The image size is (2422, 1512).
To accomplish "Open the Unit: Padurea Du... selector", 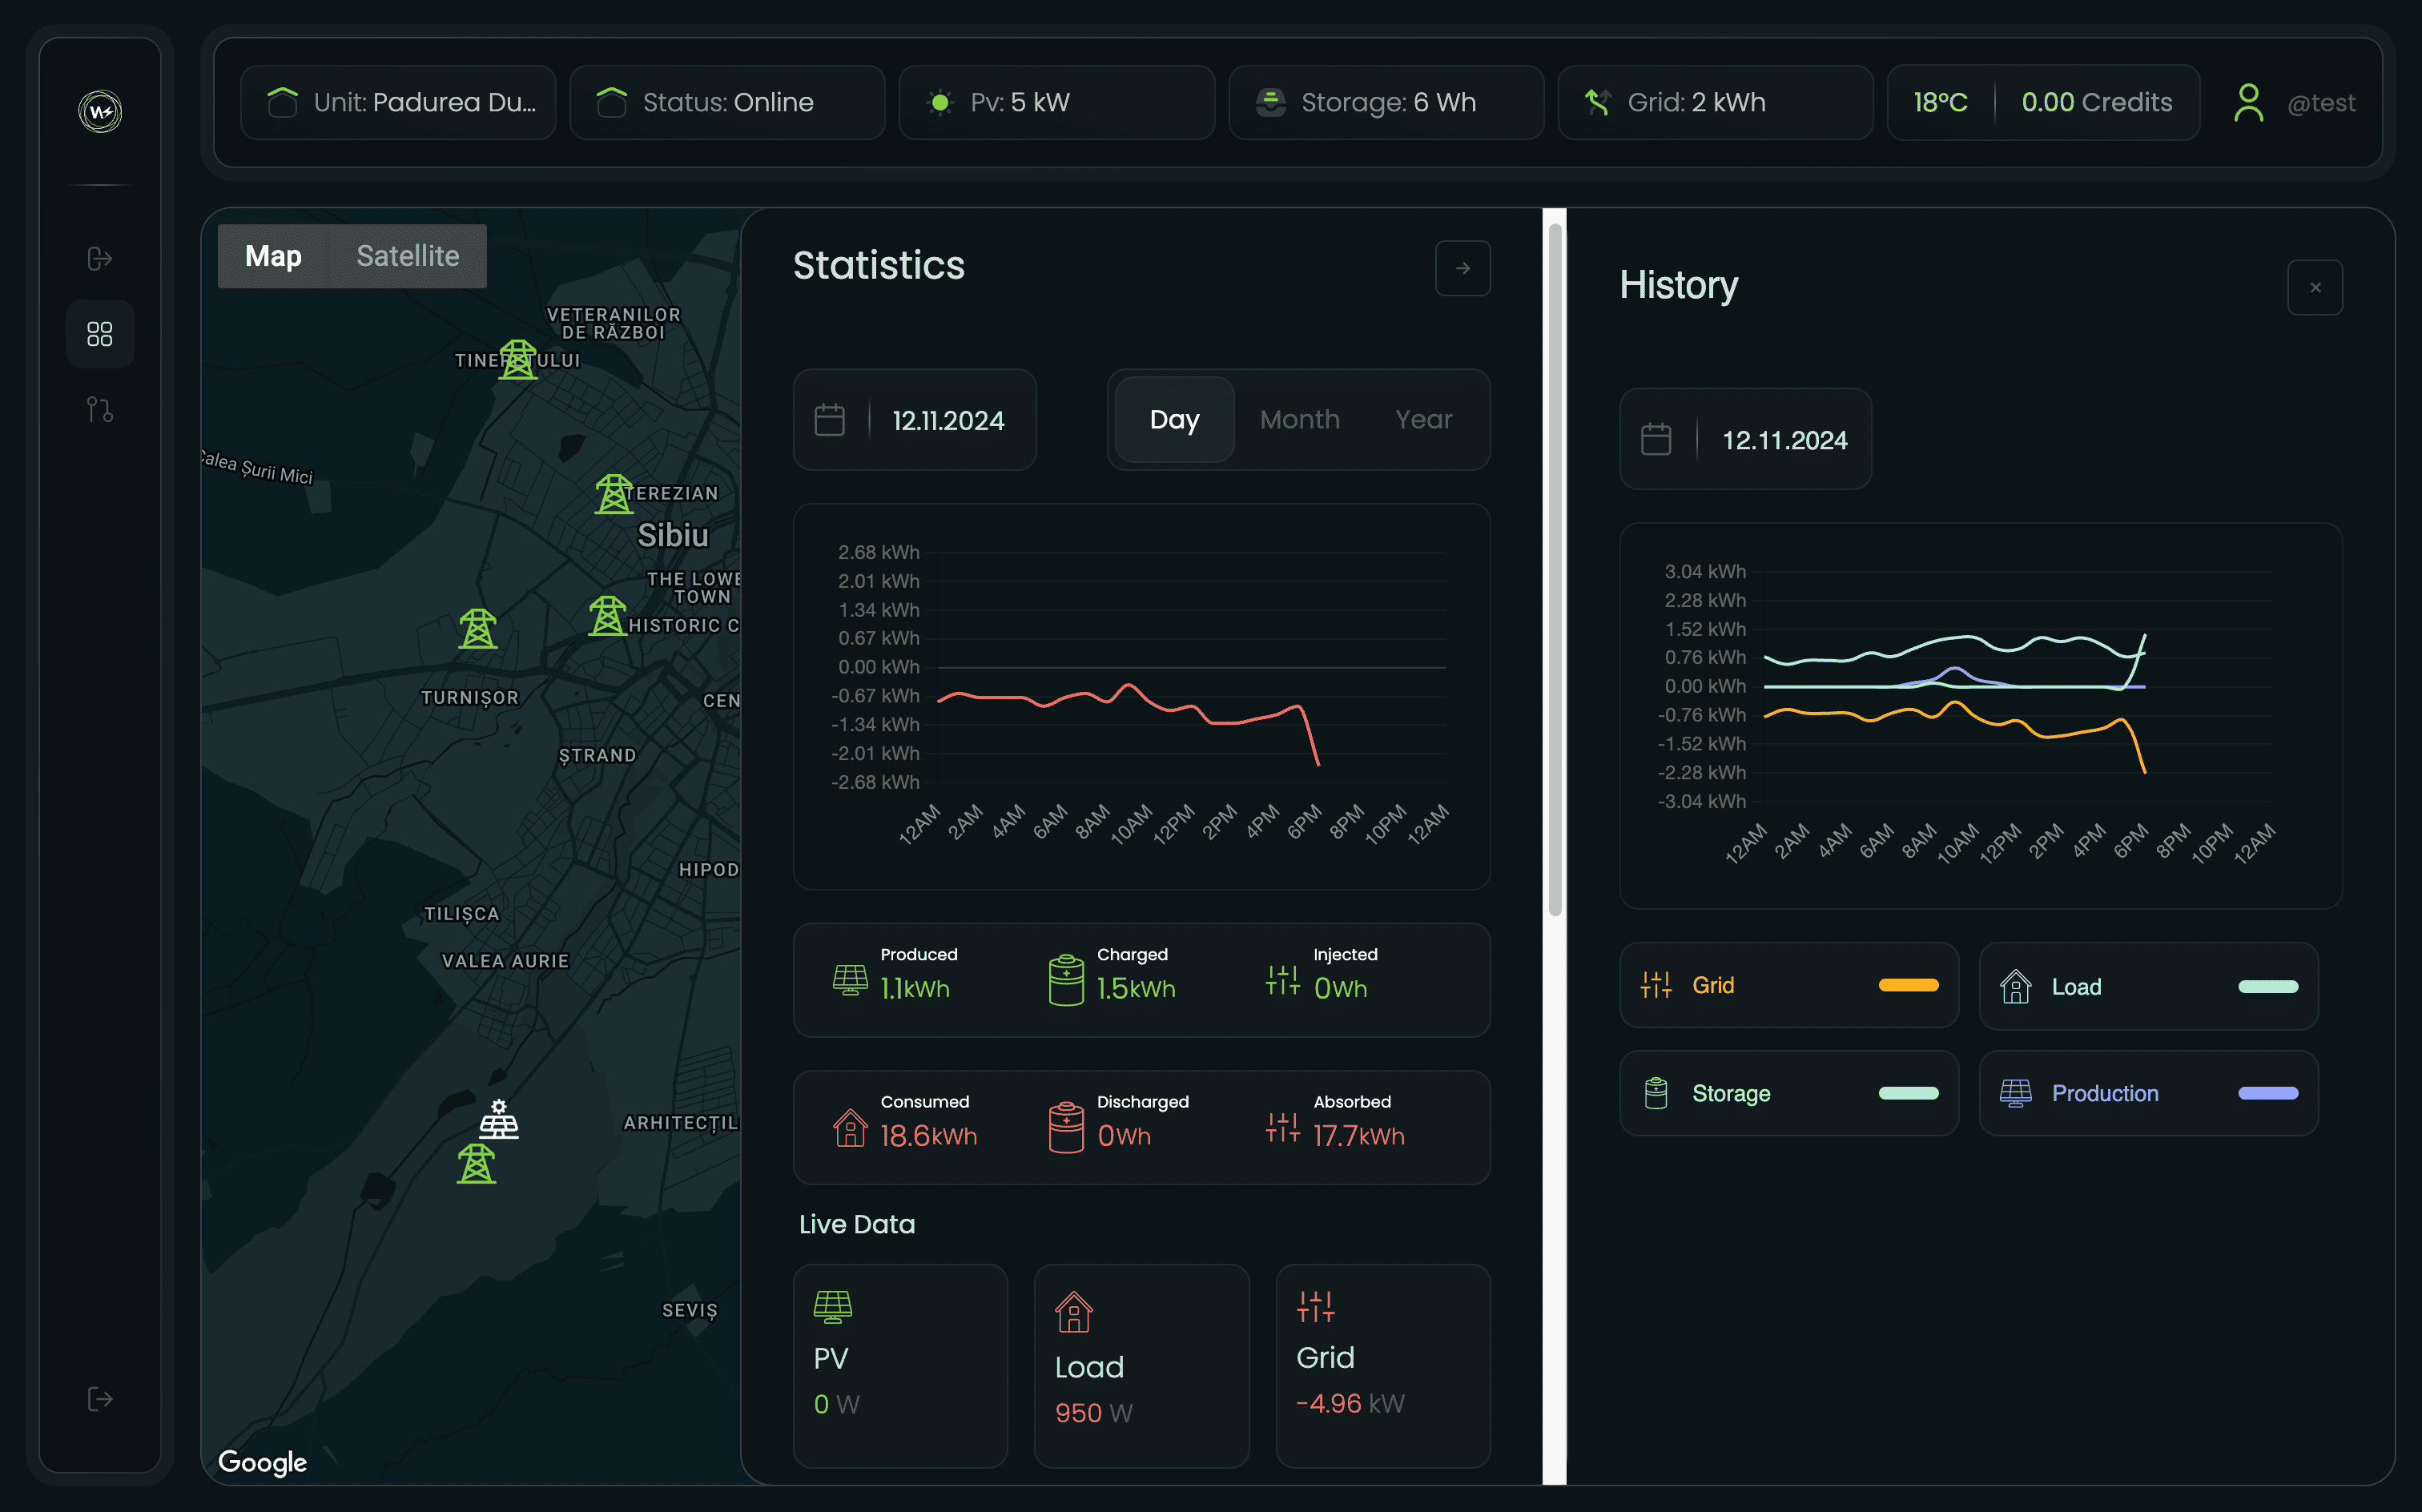I will 398,103.
